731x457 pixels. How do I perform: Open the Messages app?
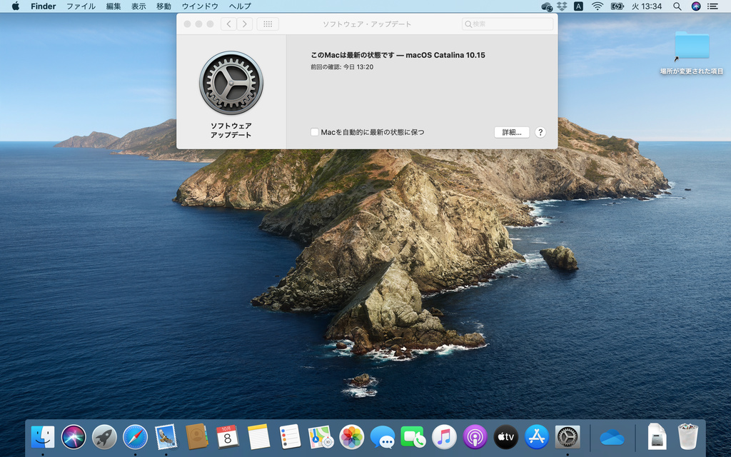pos(382,436)
